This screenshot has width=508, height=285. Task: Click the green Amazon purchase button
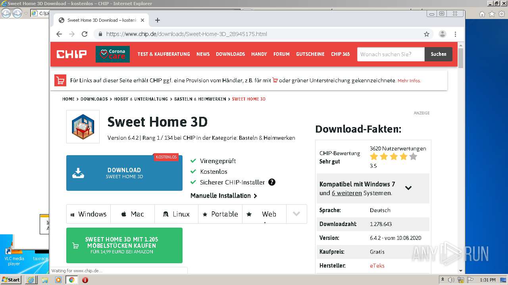124,245
